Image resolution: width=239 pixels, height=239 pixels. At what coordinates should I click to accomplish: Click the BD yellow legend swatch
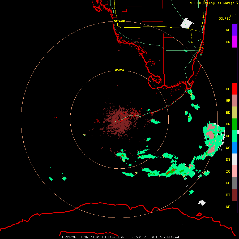pos(234,113)
